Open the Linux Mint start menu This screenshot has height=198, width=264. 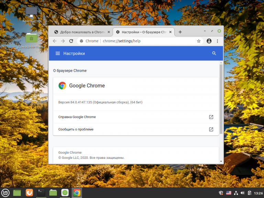coord(5,193)
